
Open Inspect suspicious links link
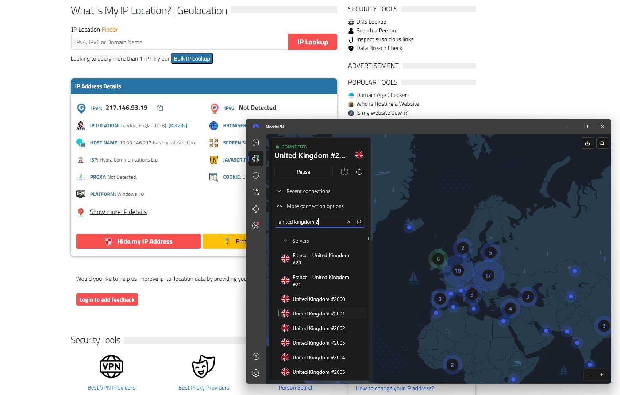[x=385, y=39]
